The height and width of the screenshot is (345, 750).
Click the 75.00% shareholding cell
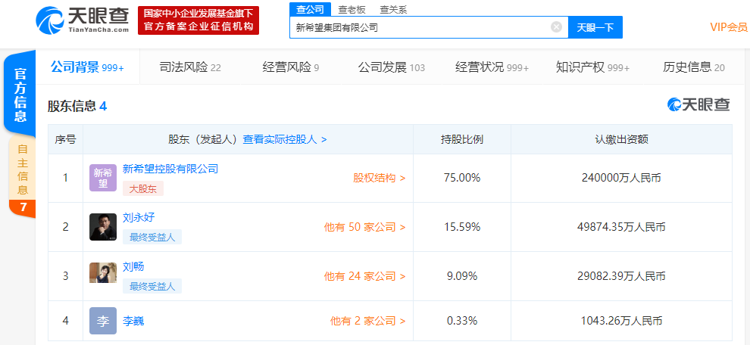[x=462, y=179]
